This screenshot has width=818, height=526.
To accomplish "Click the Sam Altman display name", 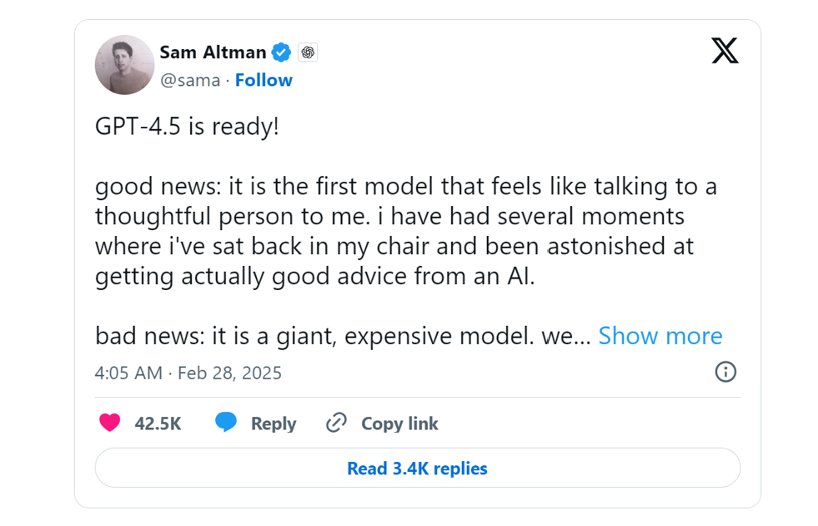I will [213, 53].
